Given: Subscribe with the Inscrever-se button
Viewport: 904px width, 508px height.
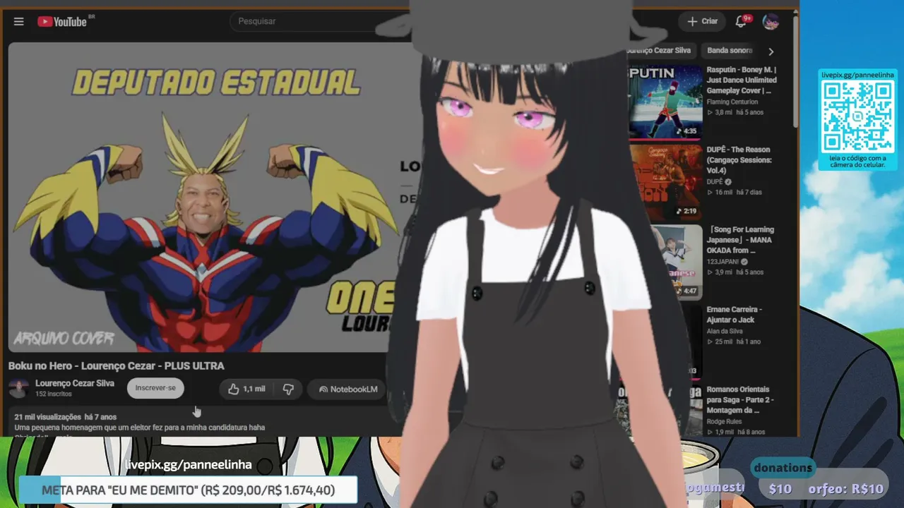Looking at the screenshot, I should click(x=155, y=388).
